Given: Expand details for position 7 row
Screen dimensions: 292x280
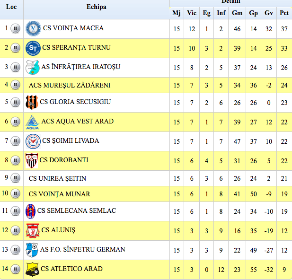Looking at the screenshot, I should point(16,141).
